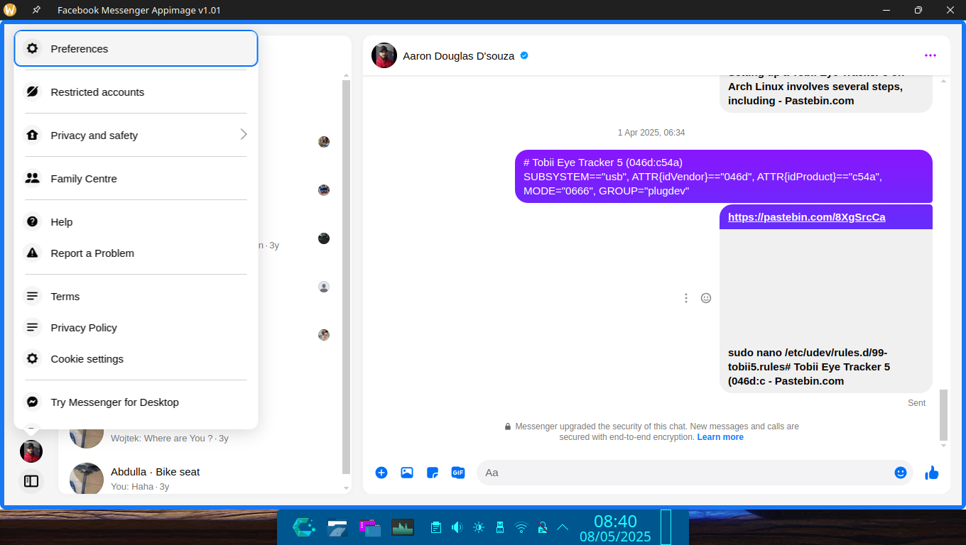Open the Wi-Fi network tray icon
This screenshot has width=966, height=545.
(x=521, y=527)
